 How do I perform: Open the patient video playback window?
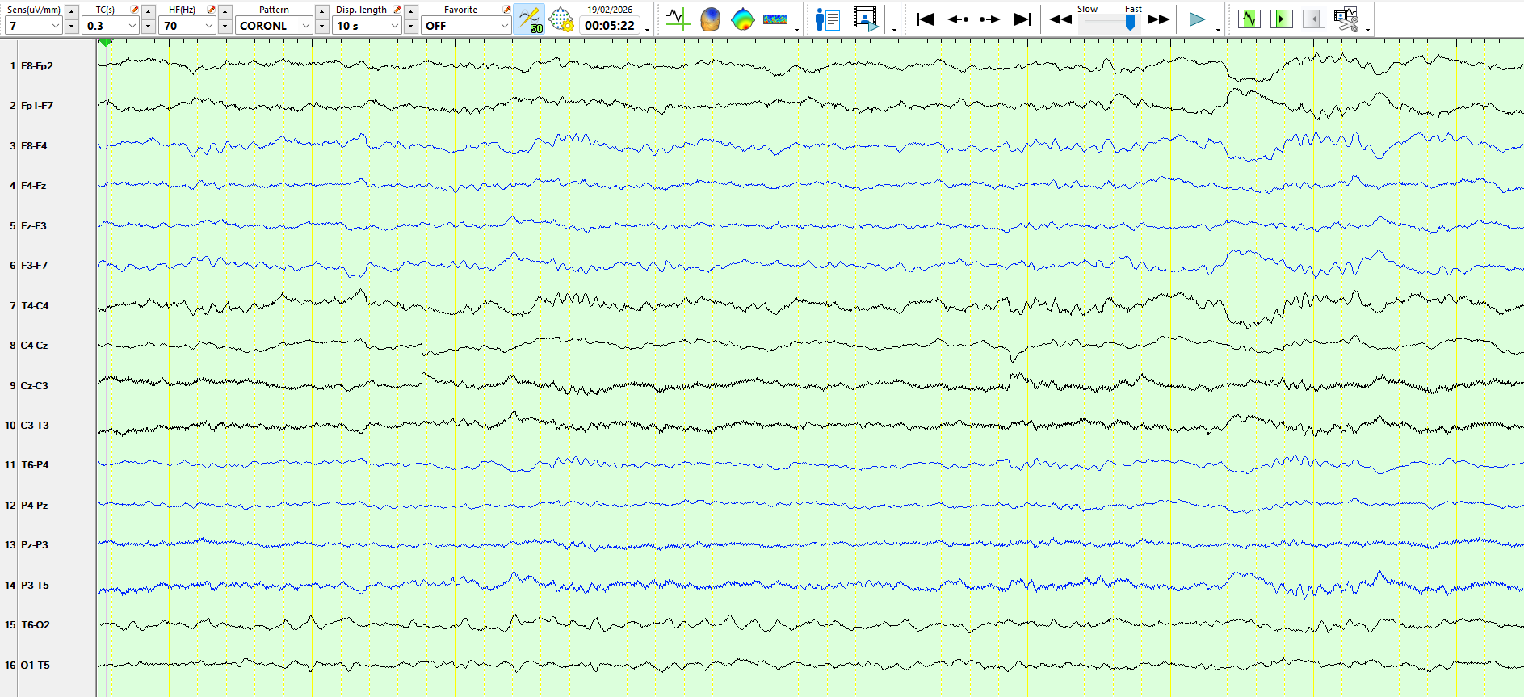(866, 19)
